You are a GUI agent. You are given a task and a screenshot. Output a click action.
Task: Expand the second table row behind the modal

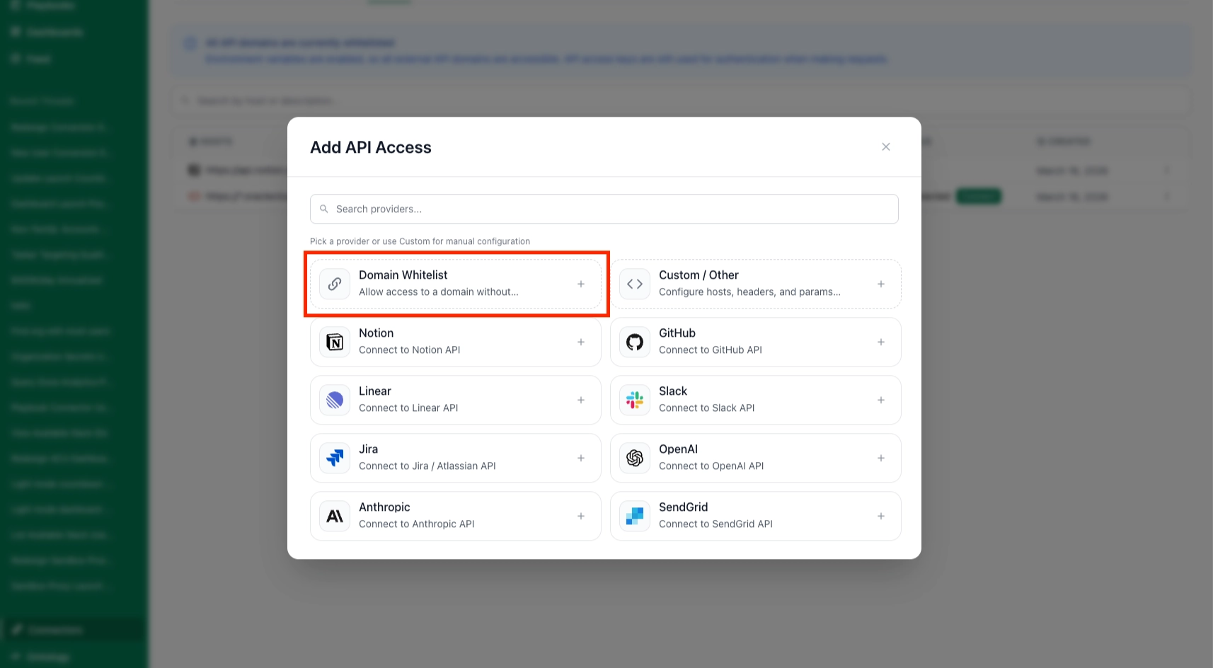click(x=1166, y=196)
